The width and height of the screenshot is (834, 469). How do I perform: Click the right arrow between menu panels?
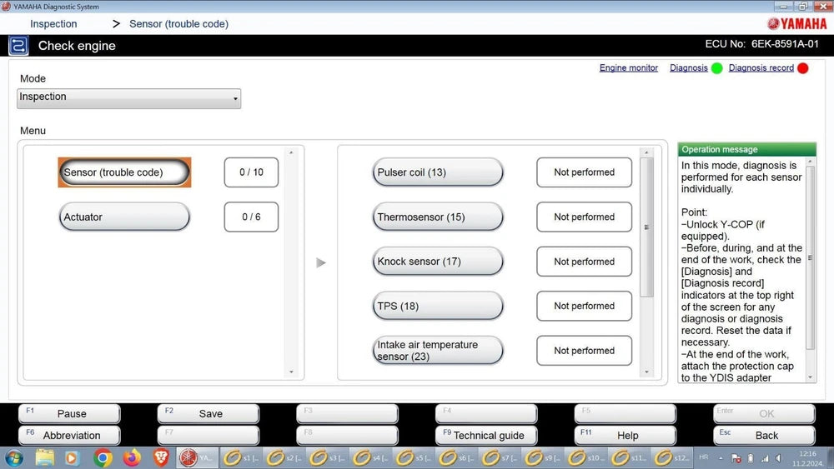coord(321,262)
